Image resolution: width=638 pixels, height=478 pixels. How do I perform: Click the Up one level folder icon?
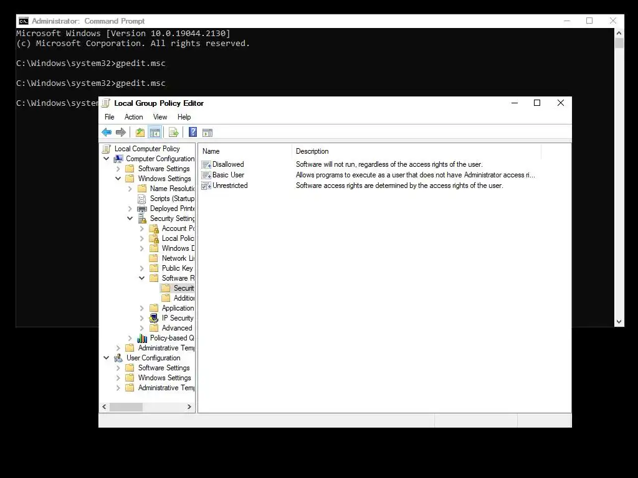140,132
